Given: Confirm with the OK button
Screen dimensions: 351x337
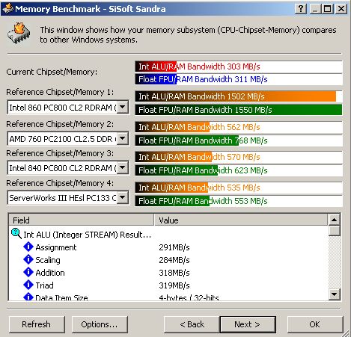Looking at the screenshot, I should point(315,324).
